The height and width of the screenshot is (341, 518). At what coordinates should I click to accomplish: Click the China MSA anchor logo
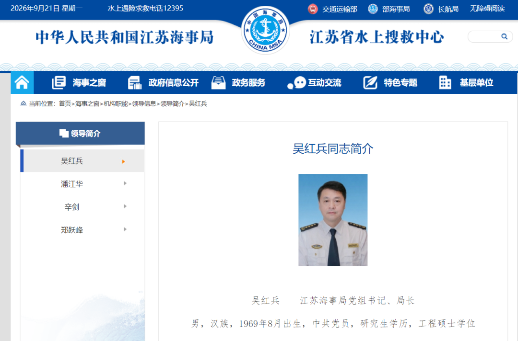[x=265, y=30]
